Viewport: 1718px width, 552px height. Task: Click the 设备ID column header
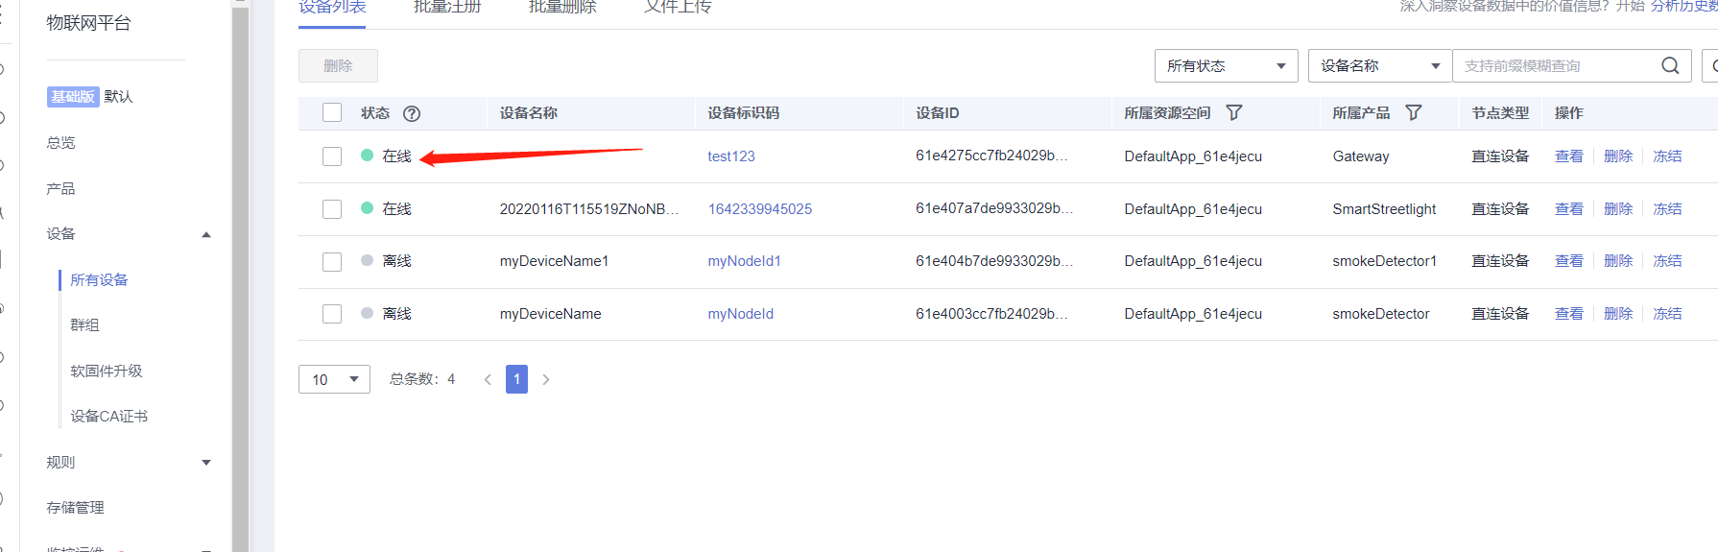click(x=937, y=112)
